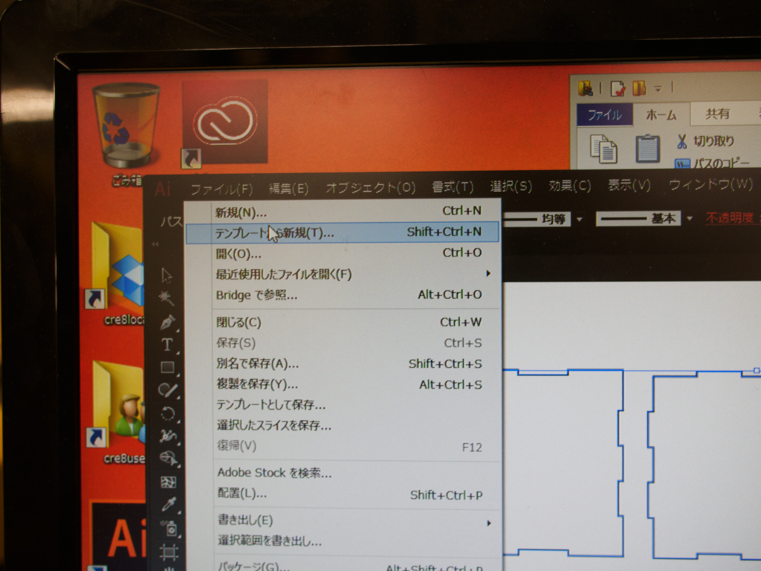The height and width of the screenshot is (571, 761).
Task: Select the Type tool
Action: (x=167, y=344)
